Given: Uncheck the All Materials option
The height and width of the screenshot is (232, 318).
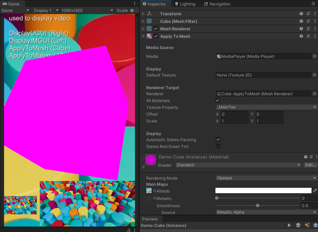Looking at the screenshot, I should click(217, 100).
